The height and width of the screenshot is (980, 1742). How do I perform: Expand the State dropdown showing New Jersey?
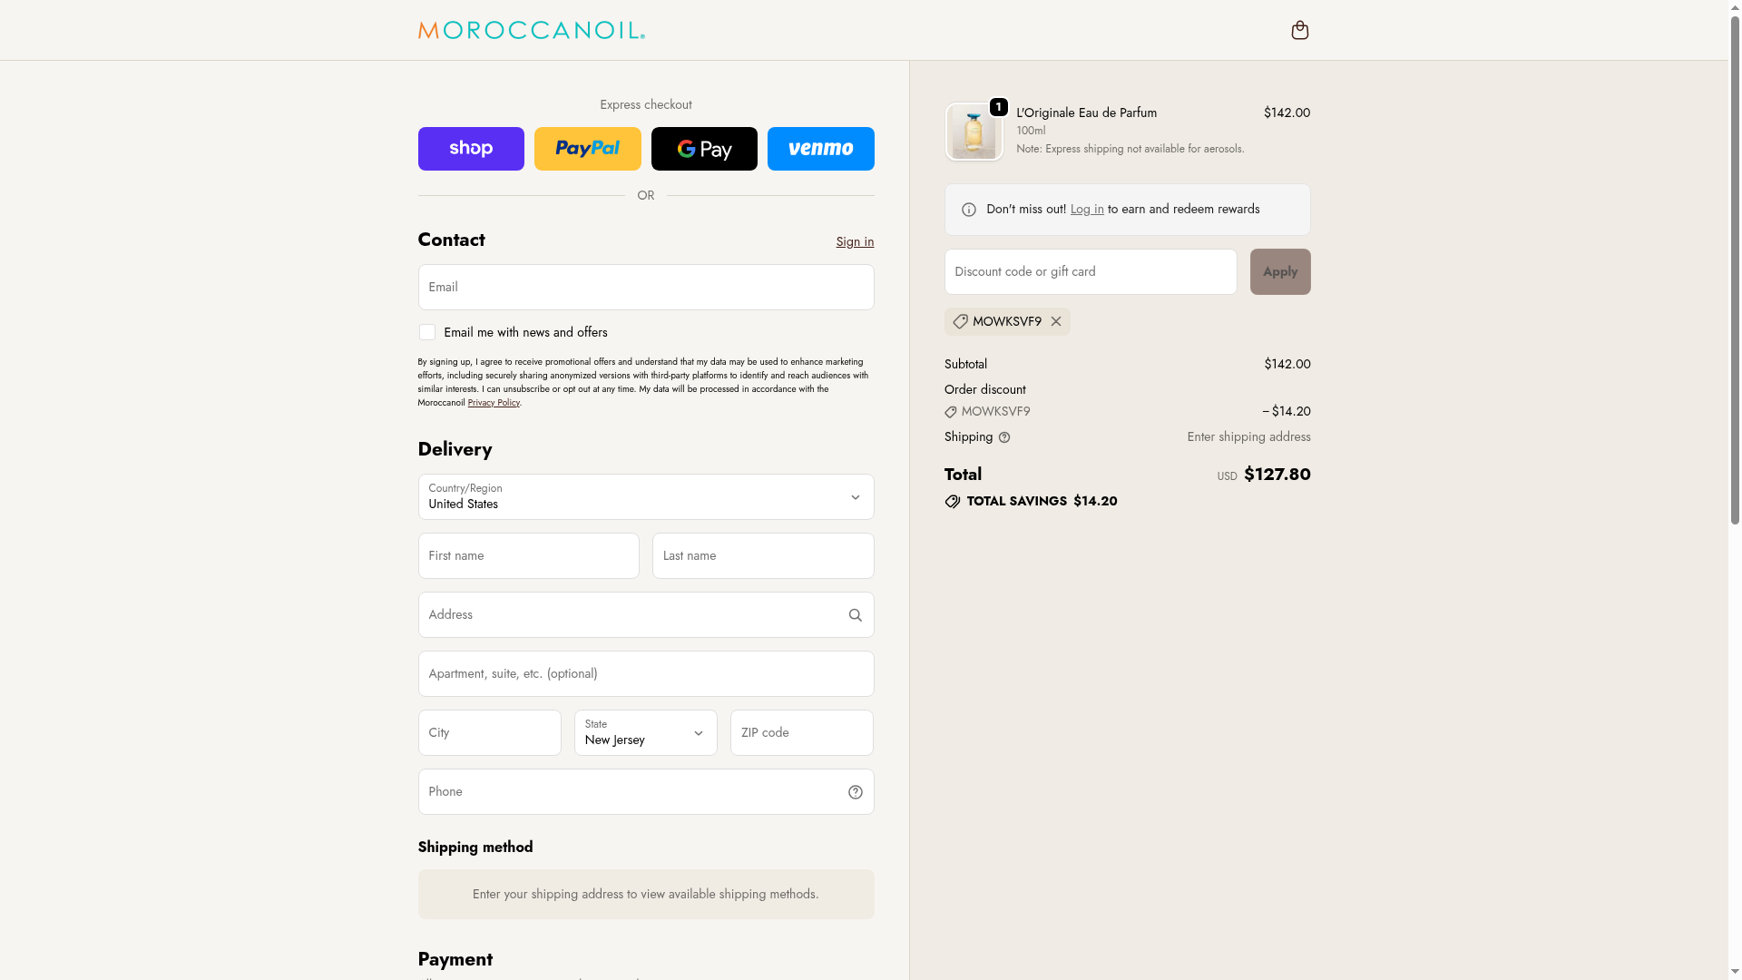point(645,733)
